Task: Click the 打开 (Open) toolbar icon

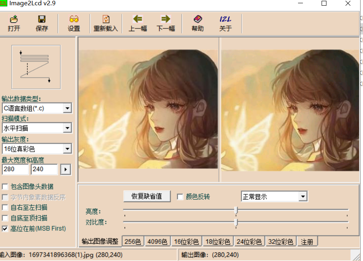Action: click(x=14, y=19)
